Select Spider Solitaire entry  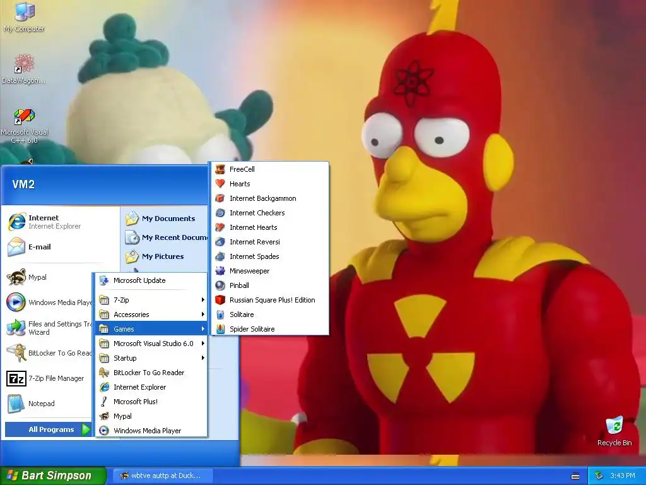[x=269, y=329]
